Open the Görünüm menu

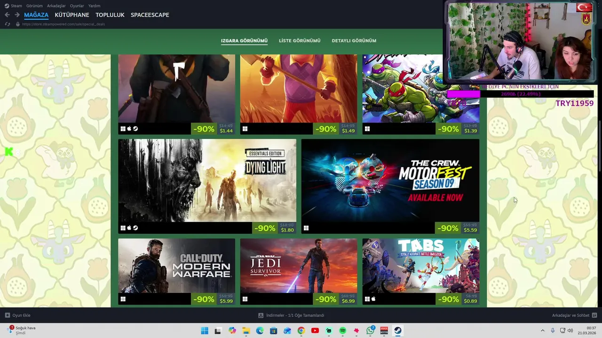click(34, 6)
